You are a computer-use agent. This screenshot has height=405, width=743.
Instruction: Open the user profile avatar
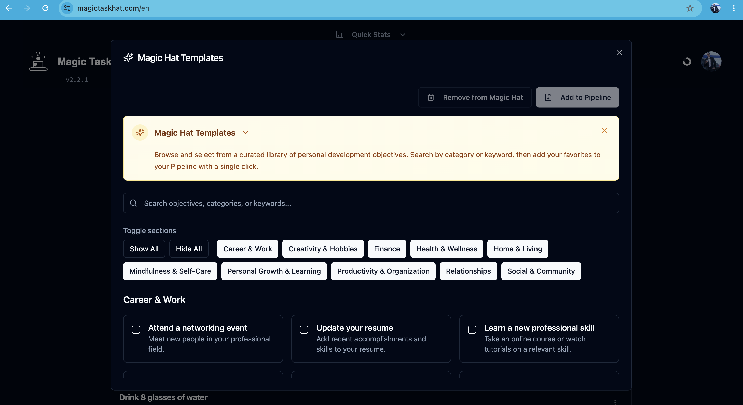[711, 61]
